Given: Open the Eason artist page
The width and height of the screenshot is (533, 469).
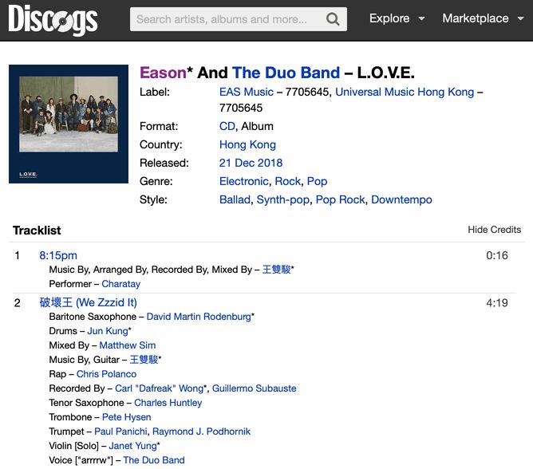Looking at the screenshot, I should tap(163, 73).
